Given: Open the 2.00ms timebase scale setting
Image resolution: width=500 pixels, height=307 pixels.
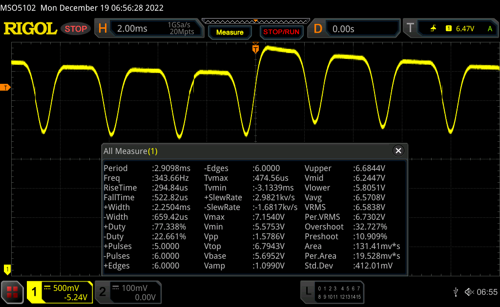Looking at the screenshot, I should tap(133, 29).
